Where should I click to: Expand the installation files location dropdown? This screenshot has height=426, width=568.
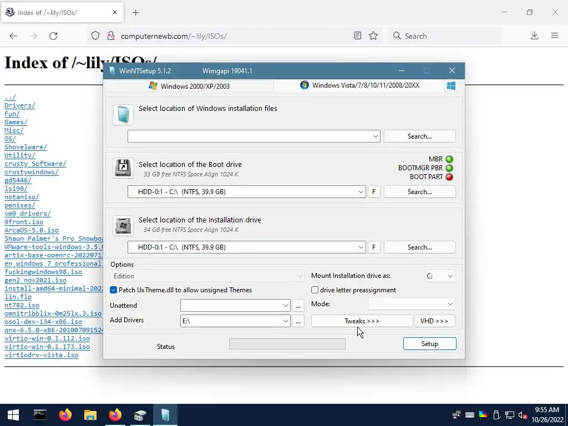pos(376,136)
